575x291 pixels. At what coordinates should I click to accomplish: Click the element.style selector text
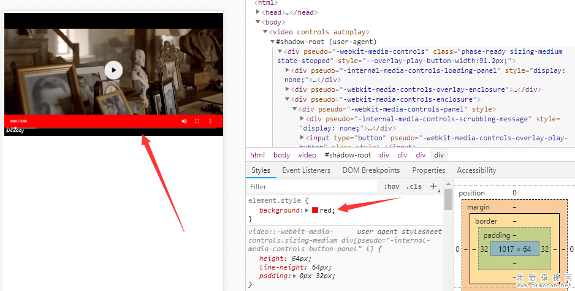click(x=274, y=200)
